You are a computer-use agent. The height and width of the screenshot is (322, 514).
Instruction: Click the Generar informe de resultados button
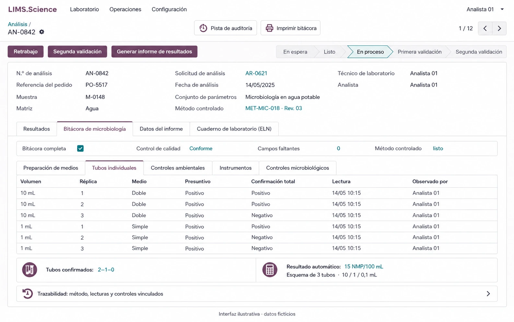(154, 52)
